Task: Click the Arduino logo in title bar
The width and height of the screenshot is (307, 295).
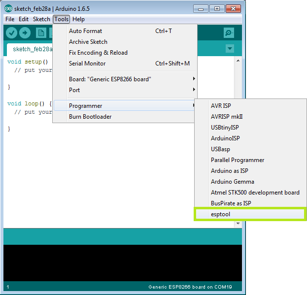Action: (8, 9)
